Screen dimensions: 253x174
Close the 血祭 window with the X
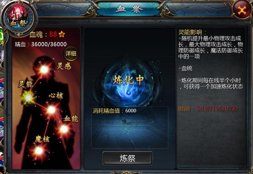(242, 10)
